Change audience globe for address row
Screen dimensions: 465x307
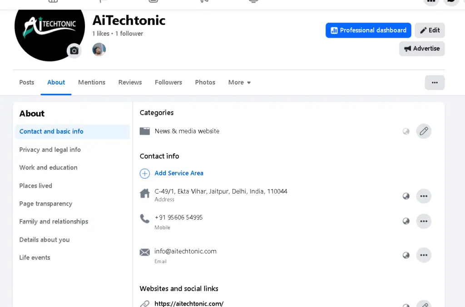[406, 196]
